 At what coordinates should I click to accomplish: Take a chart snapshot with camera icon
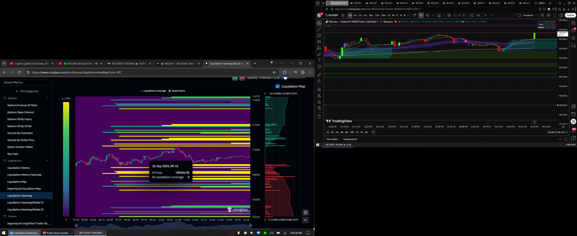(561, 15)
